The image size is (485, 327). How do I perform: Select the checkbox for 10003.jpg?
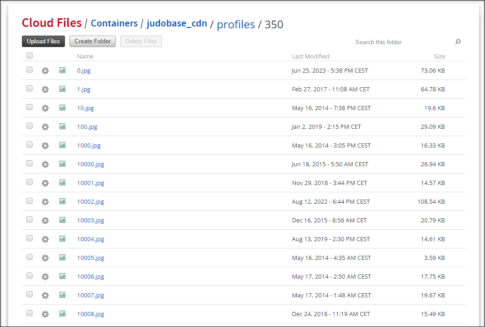click(x=30, y=220)
